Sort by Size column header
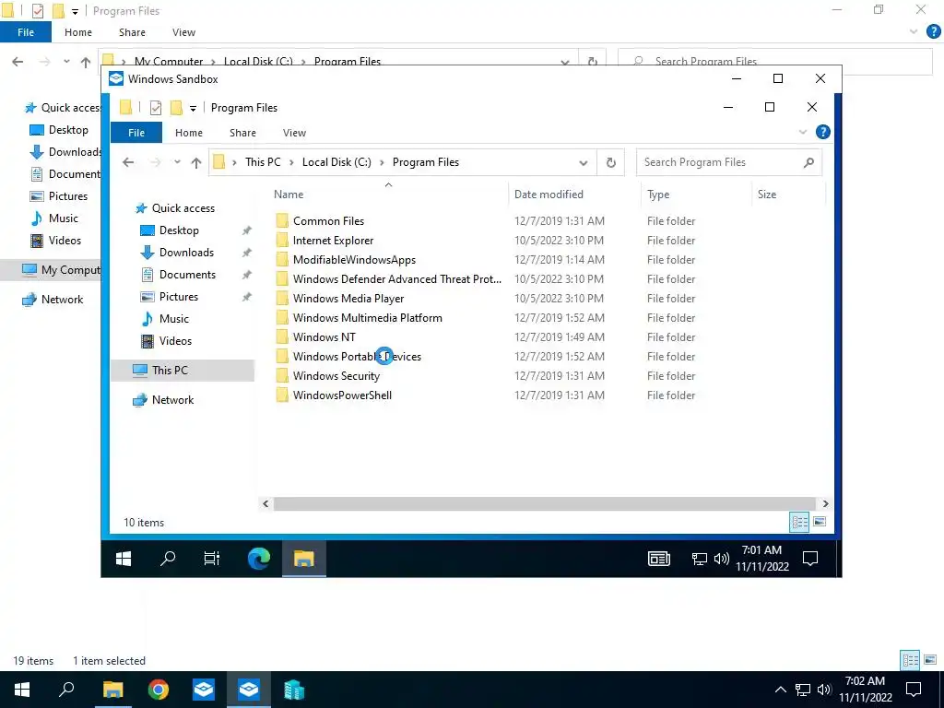 click(788, 194)
